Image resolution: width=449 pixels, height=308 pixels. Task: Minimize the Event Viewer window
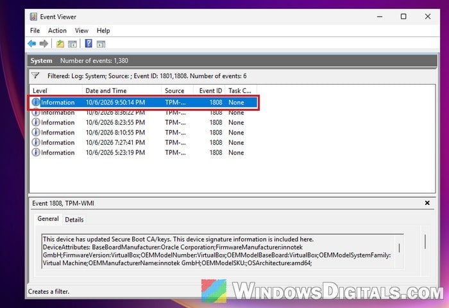380,17
